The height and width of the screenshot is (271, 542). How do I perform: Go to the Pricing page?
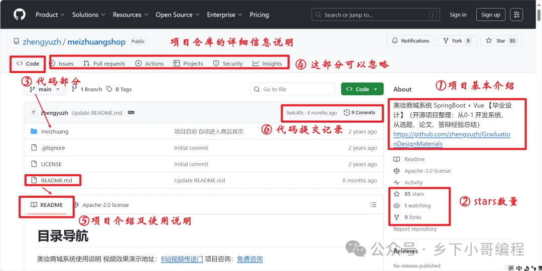pyautogui.click(x=259, y=15)
